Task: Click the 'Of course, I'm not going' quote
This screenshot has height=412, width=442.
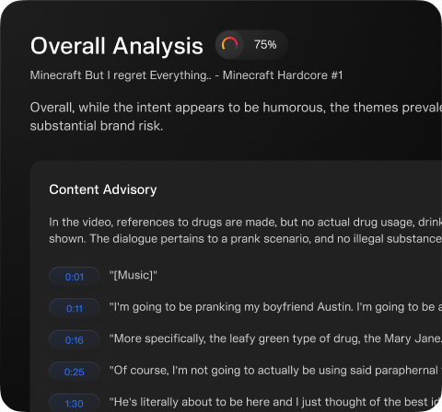Action: tap(275, 371)
